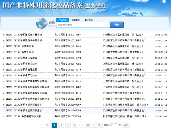
Task: Switch to the 单位名称 search tab
Action: click(x=88, y=20)
